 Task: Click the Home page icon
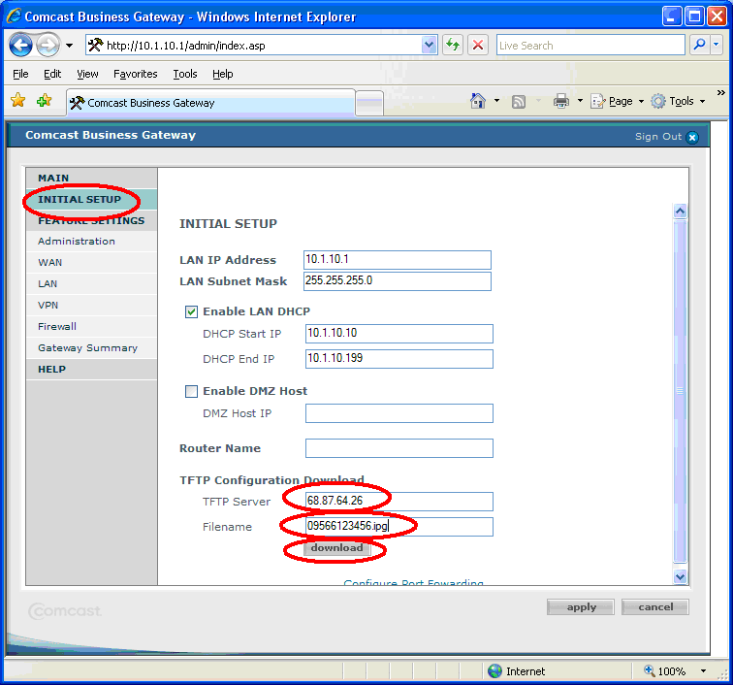coord(478,101)
